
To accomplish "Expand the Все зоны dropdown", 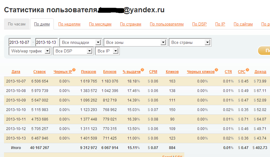I will point(135,42).
